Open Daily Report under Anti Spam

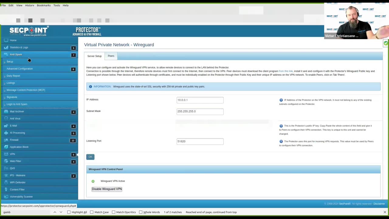click(13, 76)
